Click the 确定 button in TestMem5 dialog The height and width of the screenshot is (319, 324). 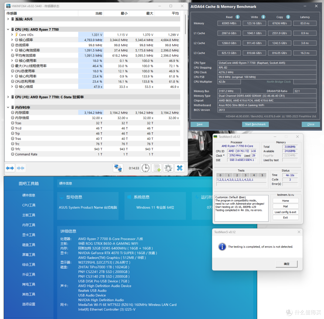pyautogui.click(x=286, y=264)
